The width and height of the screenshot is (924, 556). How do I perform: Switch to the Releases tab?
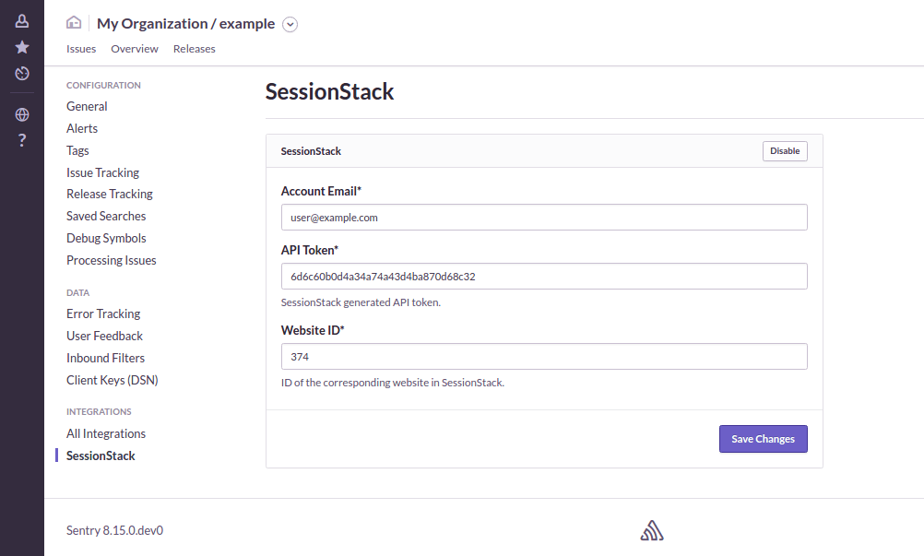pos(194,48)
